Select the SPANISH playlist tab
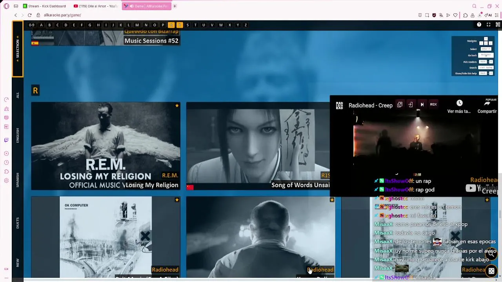502x282 pixels. point(17,180)
